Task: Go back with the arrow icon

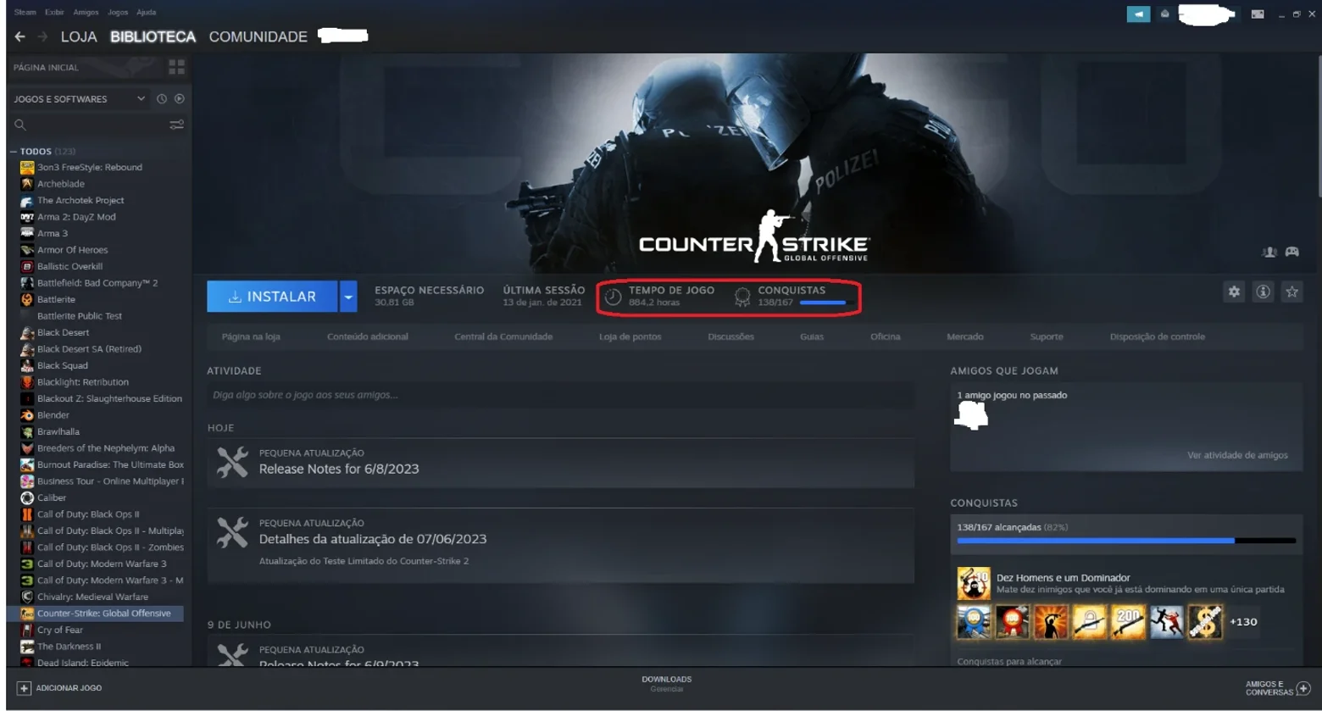Action: 20,36
